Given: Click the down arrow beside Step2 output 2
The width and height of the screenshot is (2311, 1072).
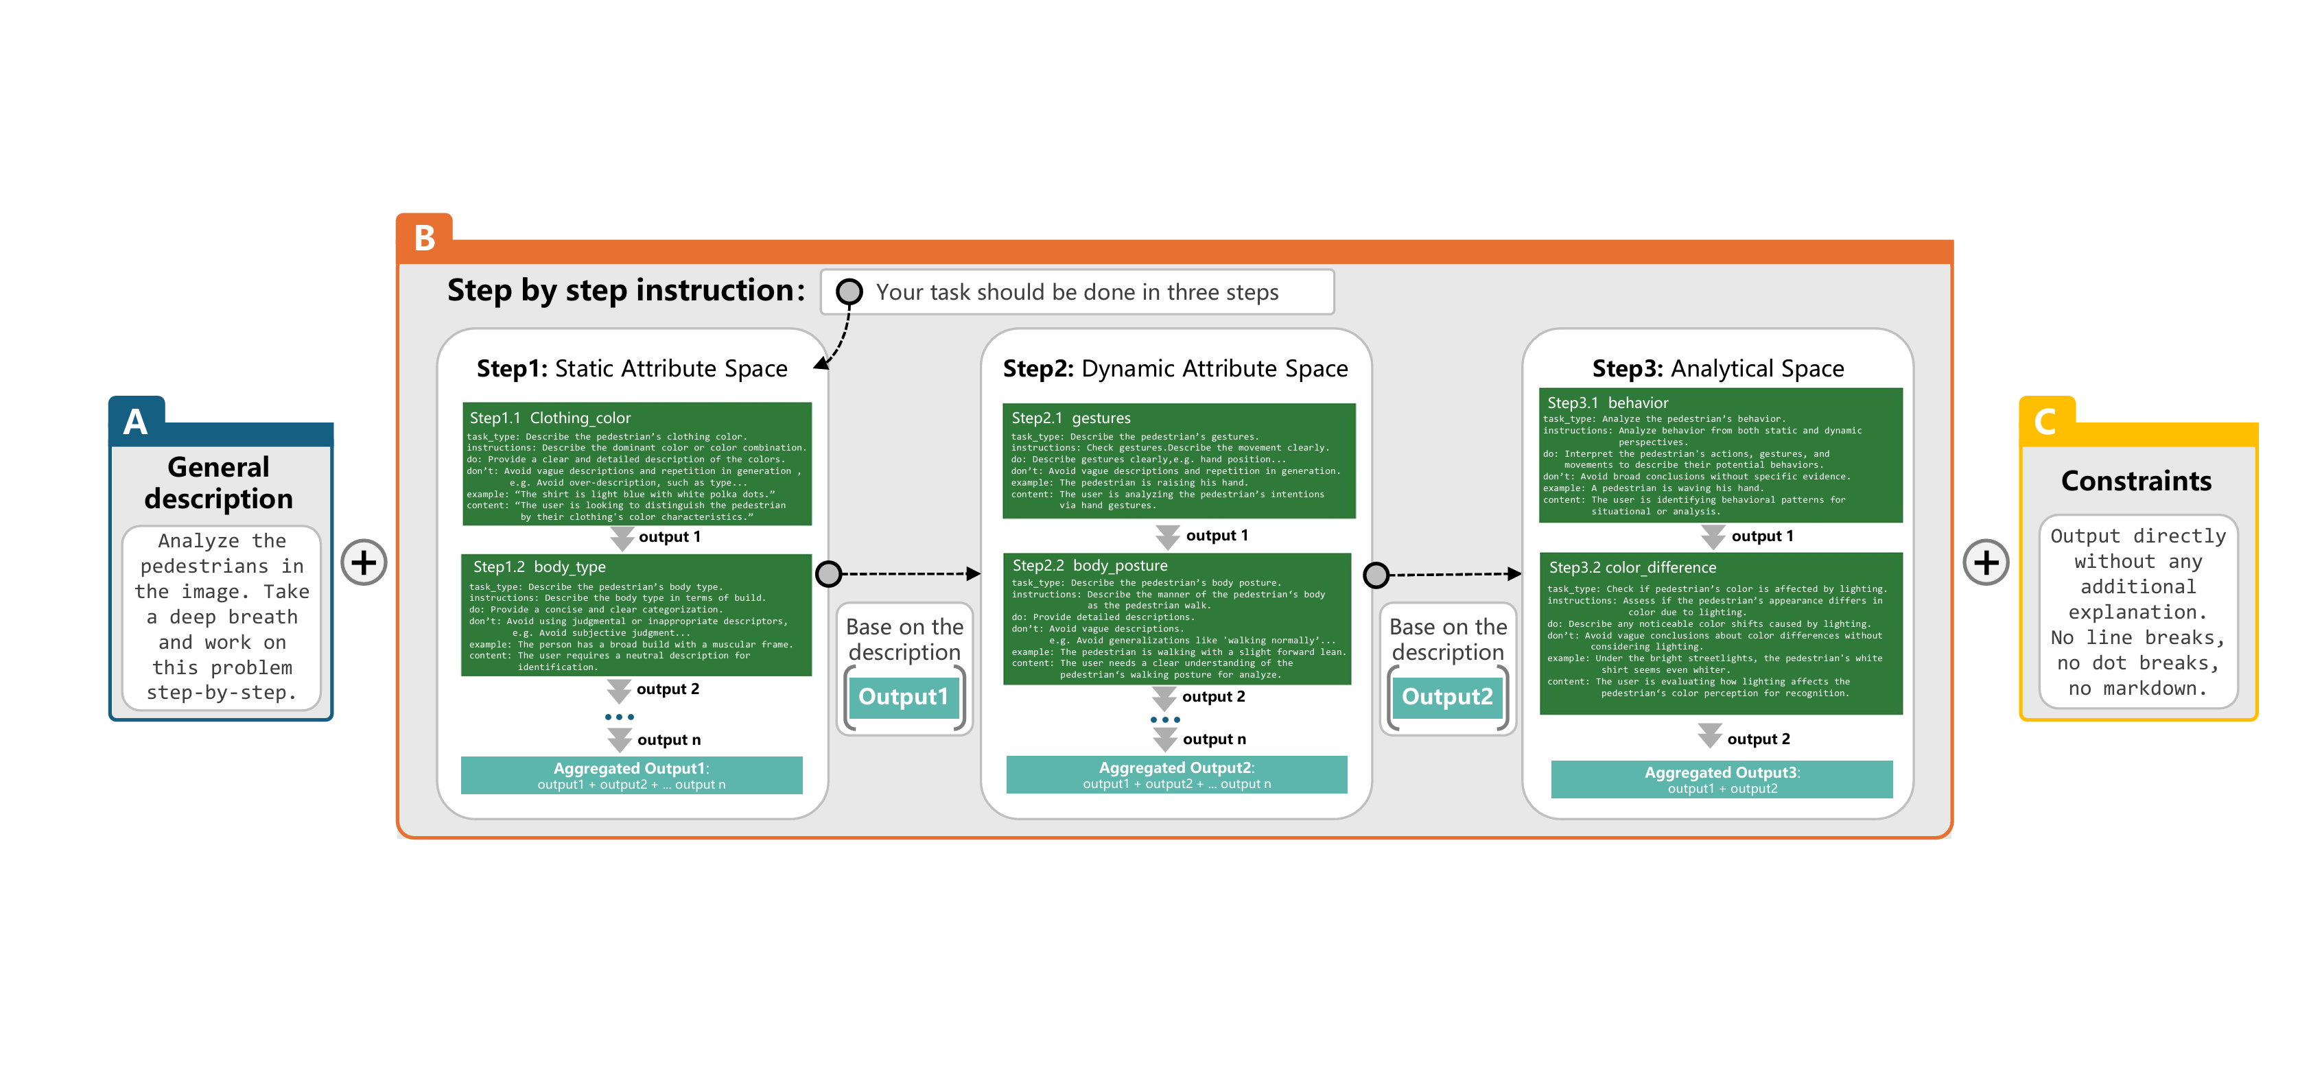Looking at the screenshot, I should point(1164,698).
